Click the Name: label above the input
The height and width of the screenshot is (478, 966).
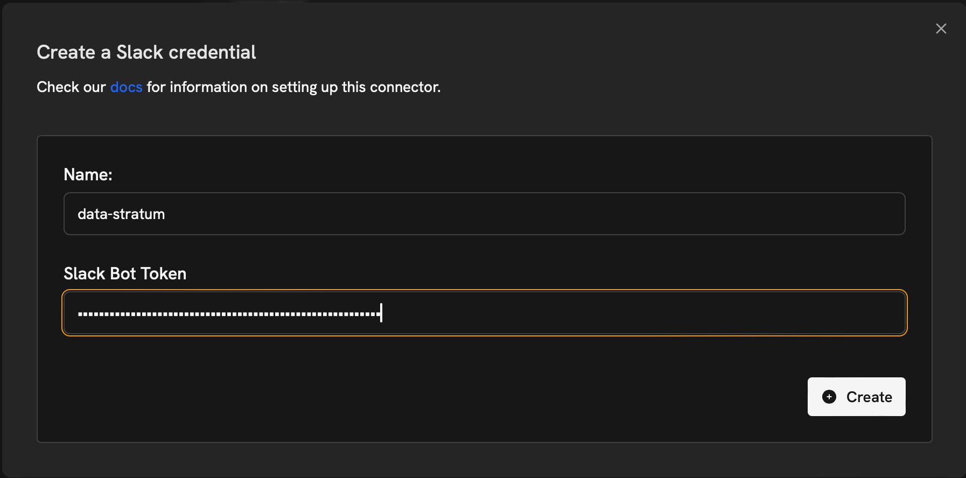(x=88, y=174)
